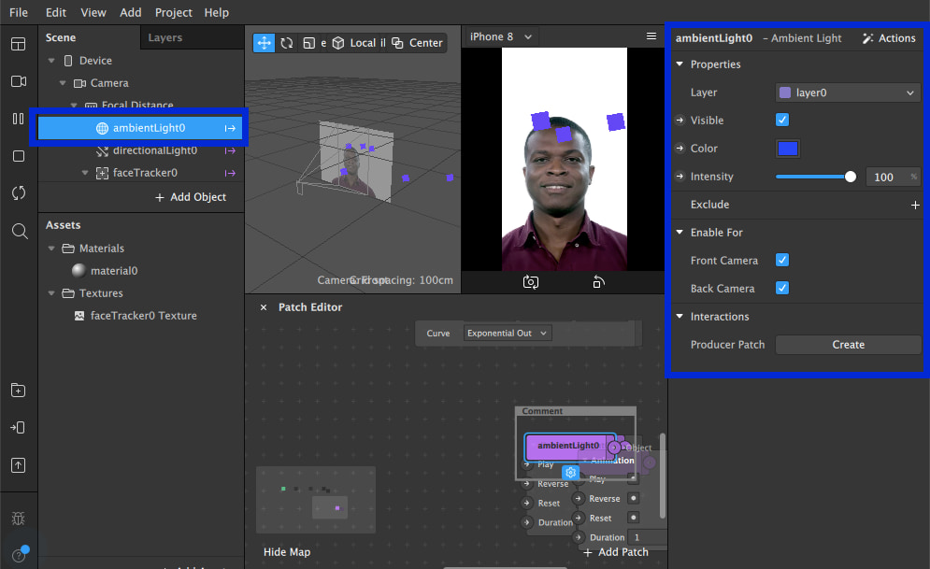Select the rotate manipulator tool in viewport
The height and width of the screenshot is (569, 930).
click(x=287, y=43)
